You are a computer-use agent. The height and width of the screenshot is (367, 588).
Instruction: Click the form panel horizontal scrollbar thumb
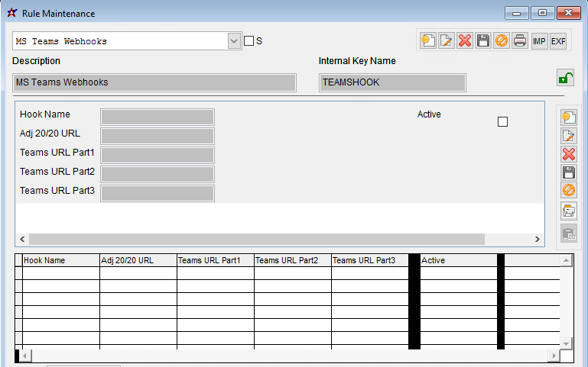point(257,239)
